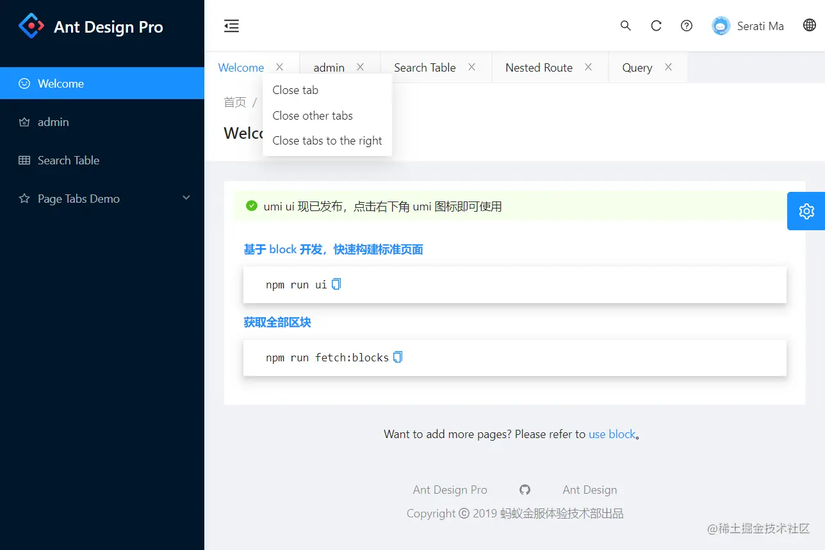Copy the 'npm run fetch:blocks' command

tap(398, 357)
